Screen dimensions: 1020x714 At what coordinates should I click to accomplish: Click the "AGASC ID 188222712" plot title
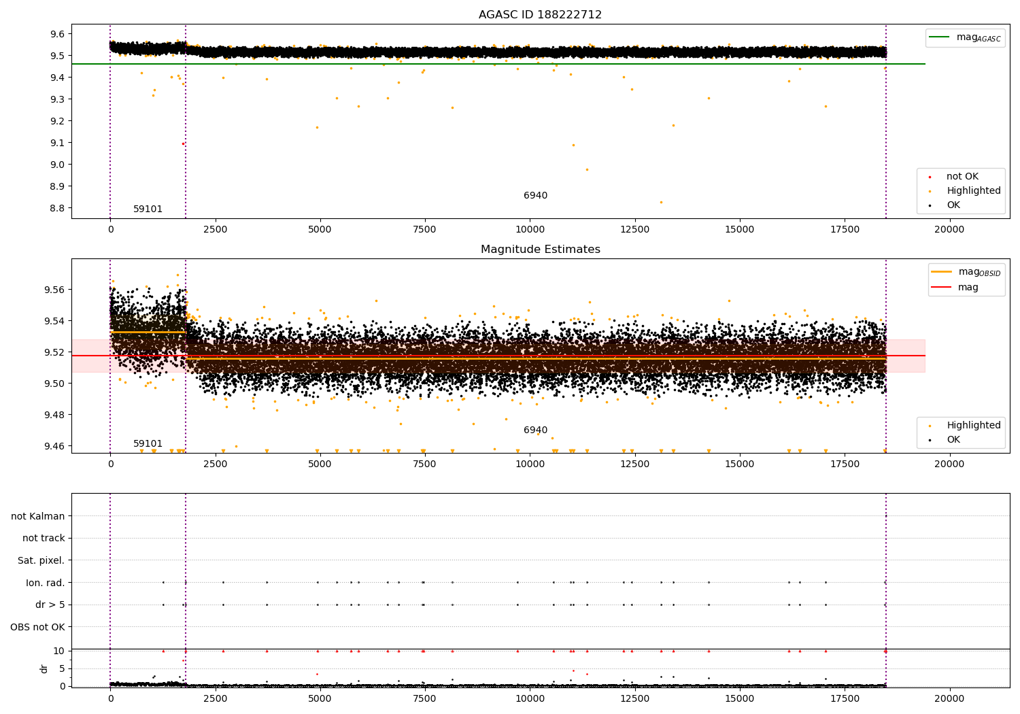click(x=540, y=15)
